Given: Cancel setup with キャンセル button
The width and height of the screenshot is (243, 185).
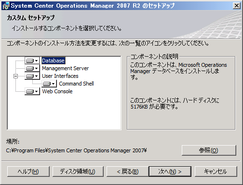Looking at the screenshot, I should 216,172.
